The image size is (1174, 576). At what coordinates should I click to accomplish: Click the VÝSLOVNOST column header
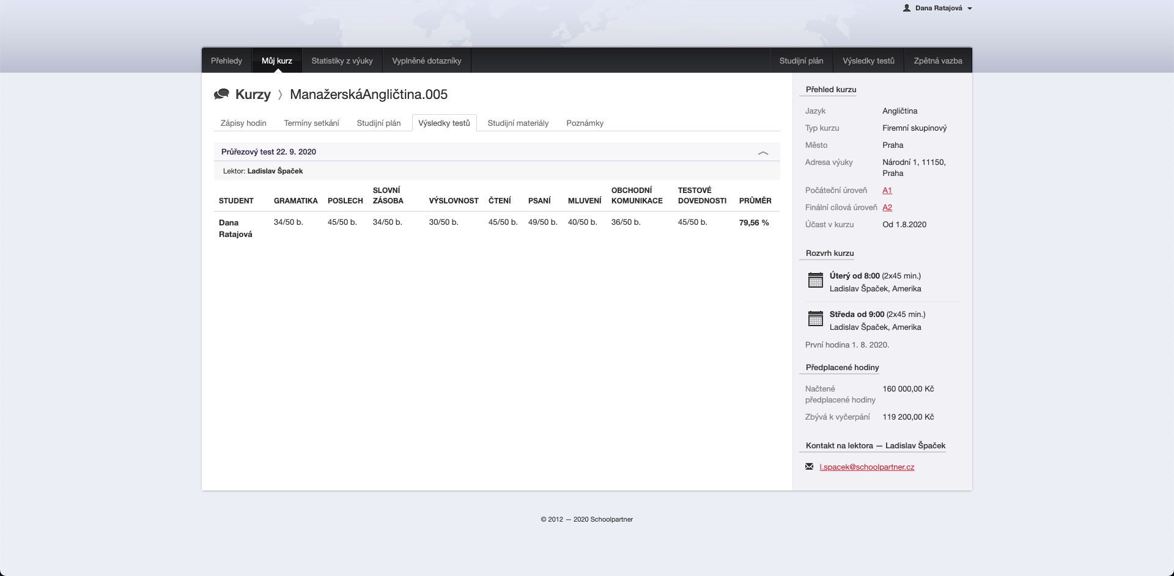tap(453, 200)
